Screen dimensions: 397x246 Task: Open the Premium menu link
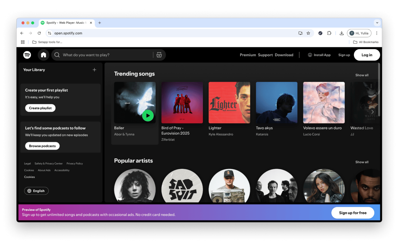pos(248,55)
